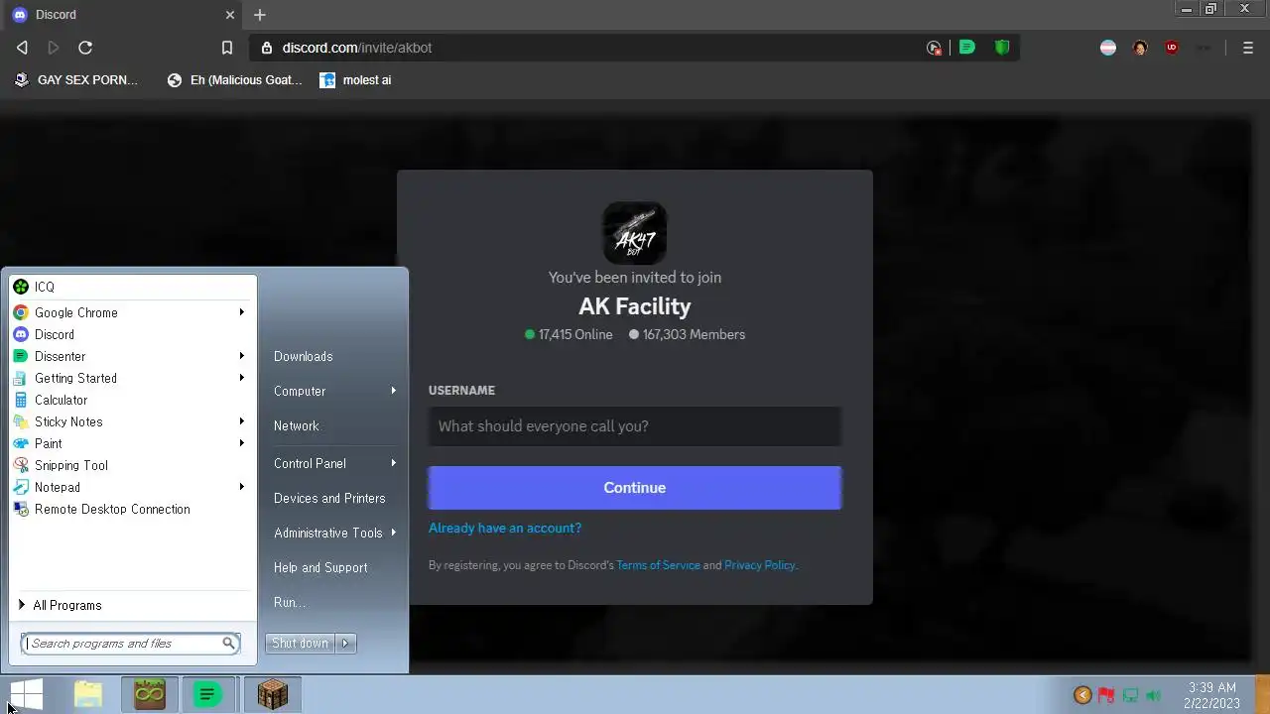Open the profile avatar extension icon
The image size is (1270, 714).
(1140, 48)
